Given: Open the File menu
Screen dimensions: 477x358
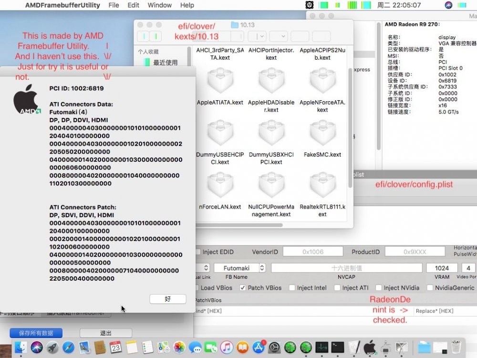Looking at the screenshot, I should 114,5.
